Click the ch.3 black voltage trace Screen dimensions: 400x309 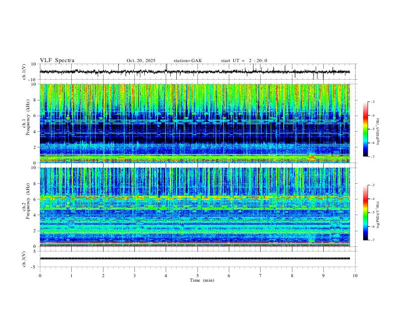[x=194, y=259]
